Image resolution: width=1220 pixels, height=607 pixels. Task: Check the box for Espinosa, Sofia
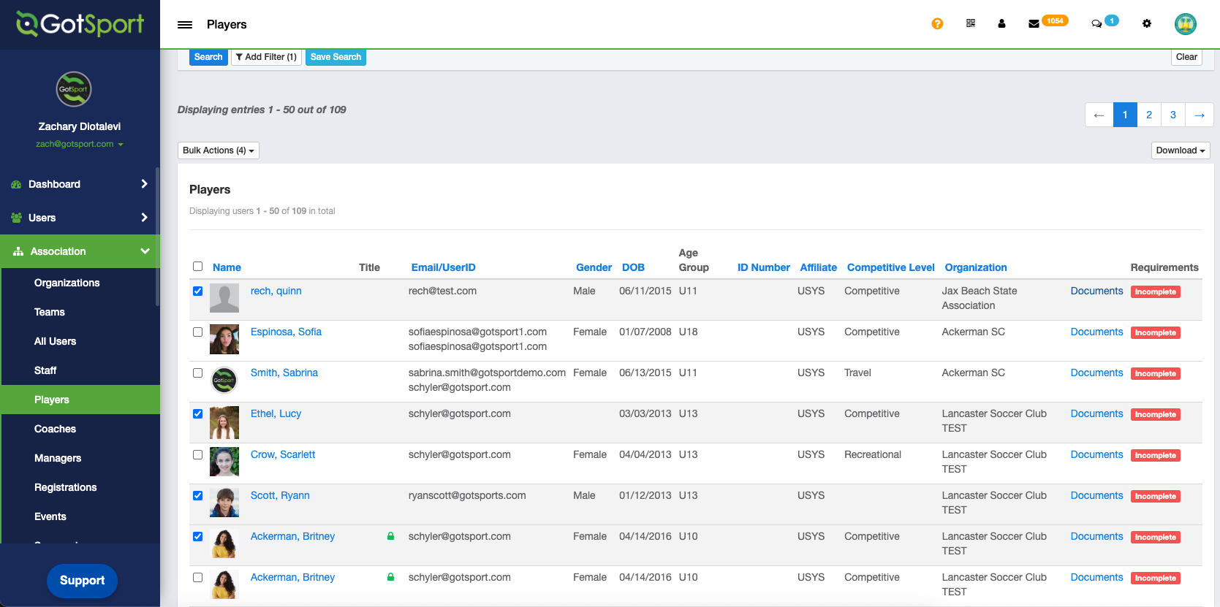point(197,332)
